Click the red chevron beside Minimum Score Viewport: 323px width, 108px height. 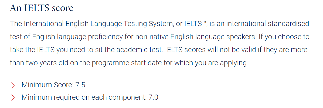13,85
